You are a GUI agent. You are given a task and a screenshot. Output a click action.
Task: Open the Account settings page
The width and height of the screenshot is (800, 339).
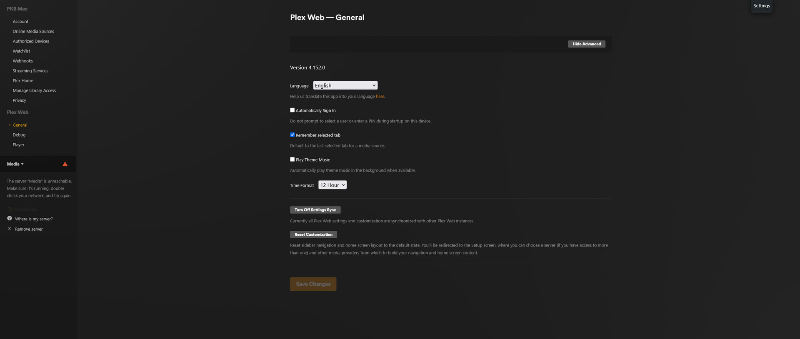pos(20,22)
